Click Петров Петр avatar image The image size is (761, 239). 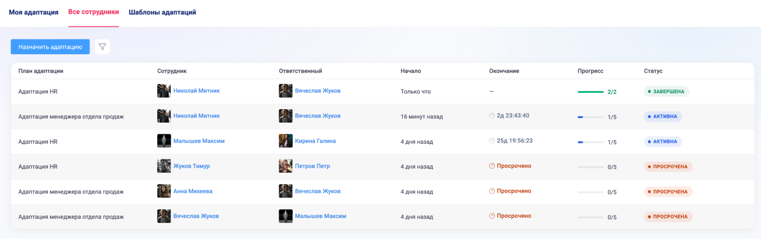point(286,166)
